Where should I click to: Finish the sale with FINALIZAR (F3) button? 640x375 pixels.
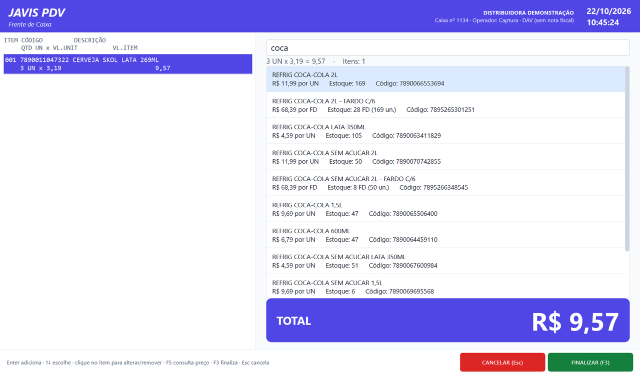pyautogui.click(x=590, y=363)
